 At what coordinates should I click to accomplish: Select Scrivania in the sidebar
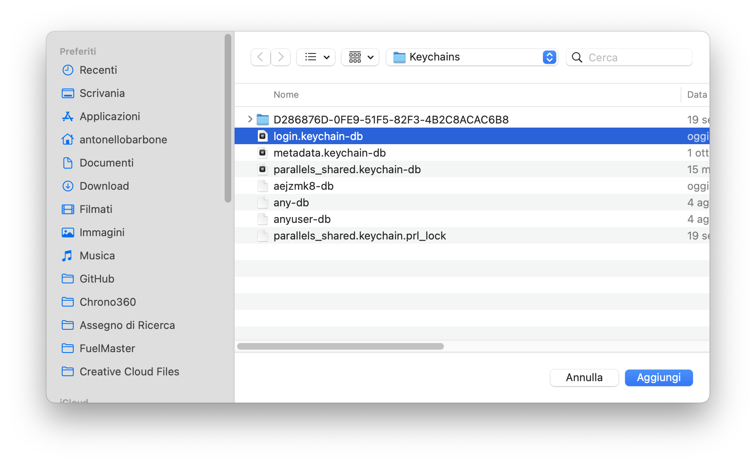coord(102,93)
